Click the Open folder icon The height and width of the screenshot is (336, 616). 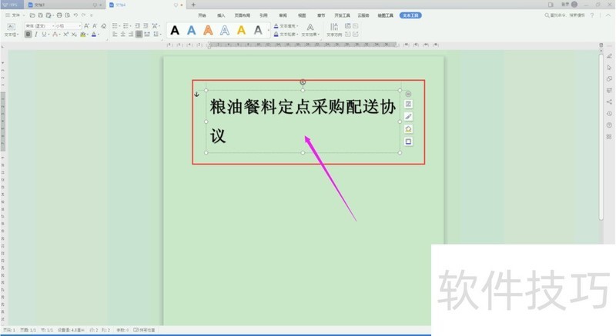click(32, 15)
